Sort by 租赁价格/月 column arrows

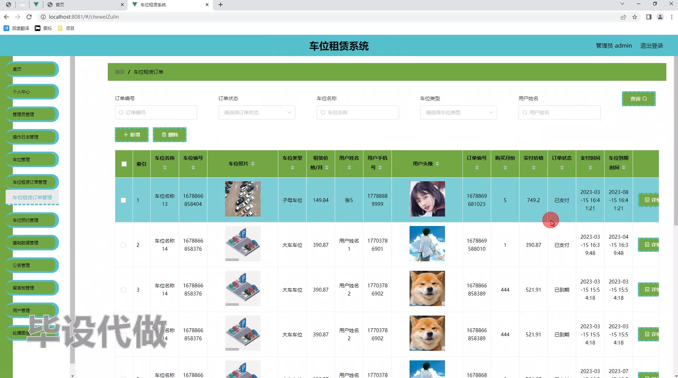click(327, 167)
